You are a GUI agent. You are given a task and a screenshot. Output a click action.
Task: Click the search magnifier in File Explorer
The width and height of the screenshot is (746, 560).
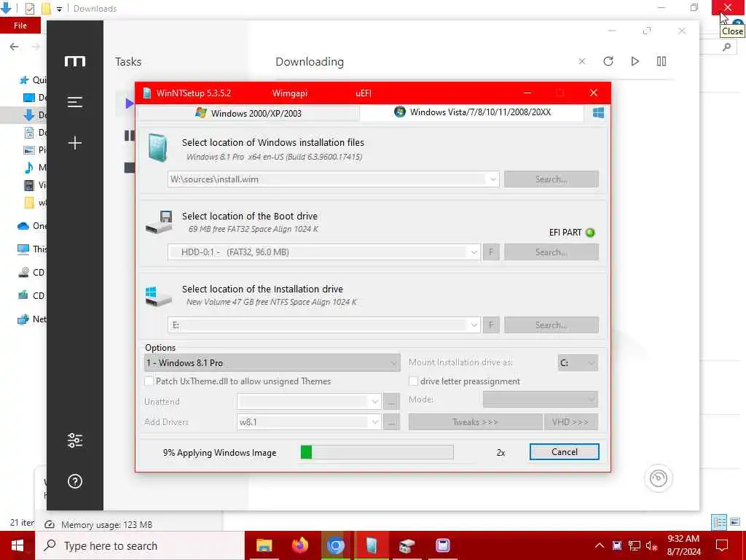pos(726,47)
